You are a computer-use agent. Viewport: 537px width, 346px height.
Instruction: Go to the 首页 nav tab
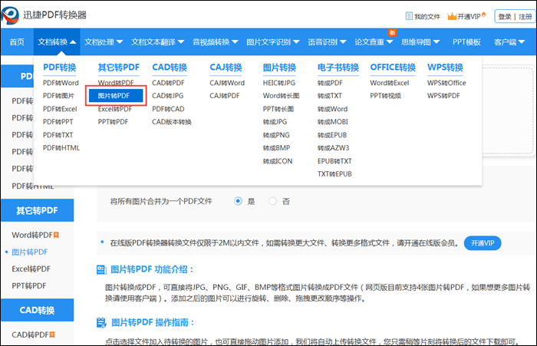(17, 42)
